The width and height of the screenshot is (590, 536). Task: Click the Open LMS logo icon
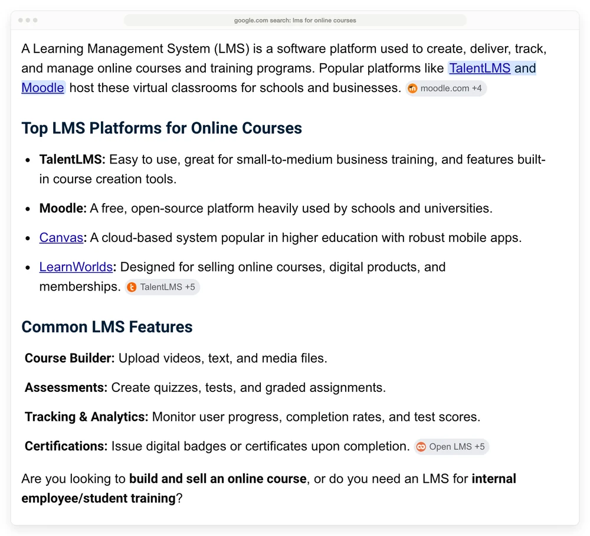pos(421,447)
